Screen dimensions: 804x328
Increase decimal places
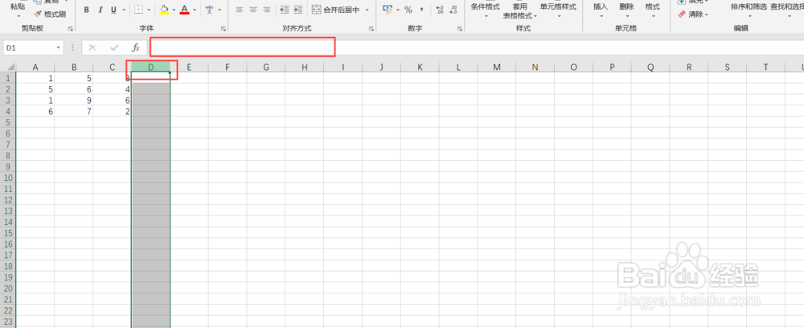pos(440,10)
